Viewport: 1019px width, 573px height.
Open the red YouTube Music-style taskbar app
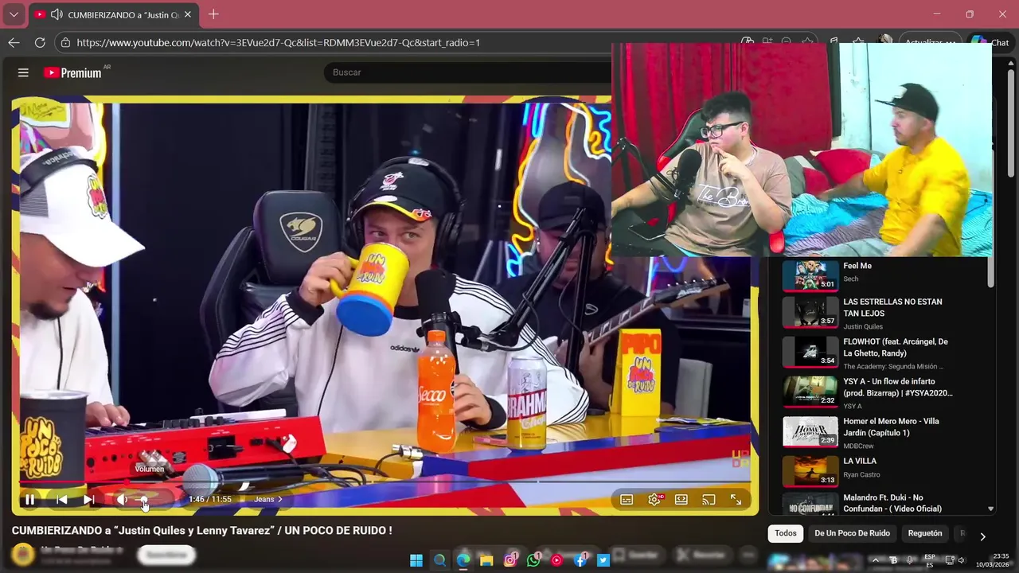pos(556,560)
